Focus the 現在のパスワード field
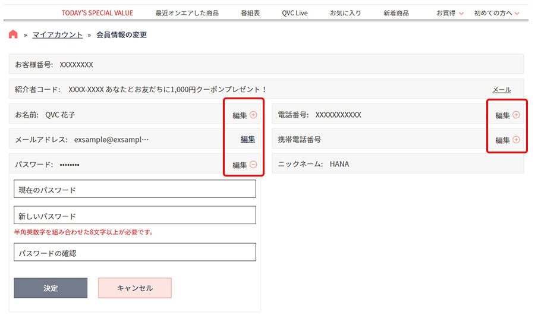 tap(135, 190)
